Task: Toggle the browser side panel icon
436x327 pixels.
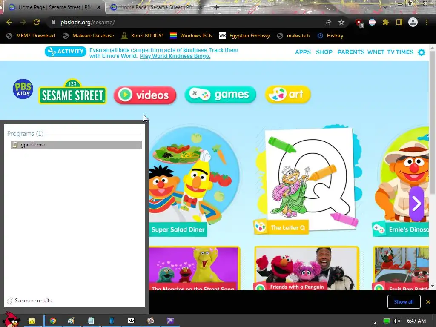Action: (399, 22)
